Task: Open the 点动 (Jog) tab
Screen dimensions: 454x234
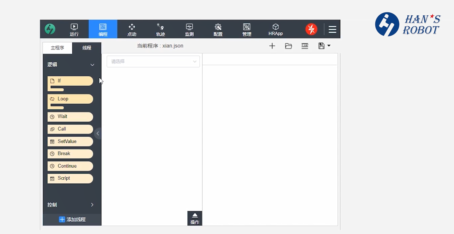Action: (132, 29)
